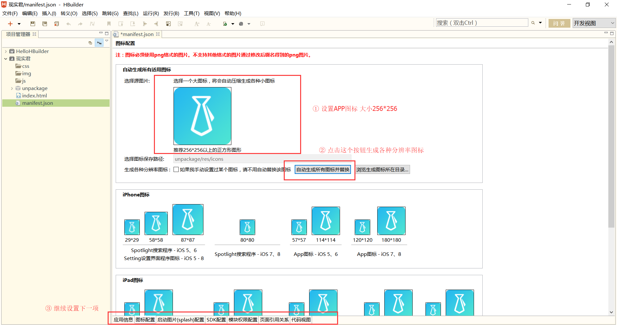
Task: Click the back-to-last-edit toolbar icon
Action: point(168,24)
